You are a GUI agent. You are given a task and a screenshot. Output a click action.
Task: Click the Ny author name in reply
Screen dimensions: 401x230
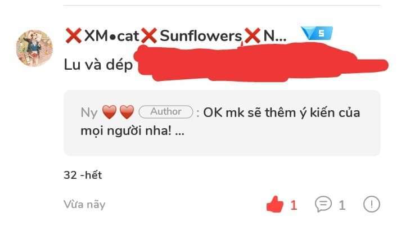pyautogui.click(x=89, y=112)
